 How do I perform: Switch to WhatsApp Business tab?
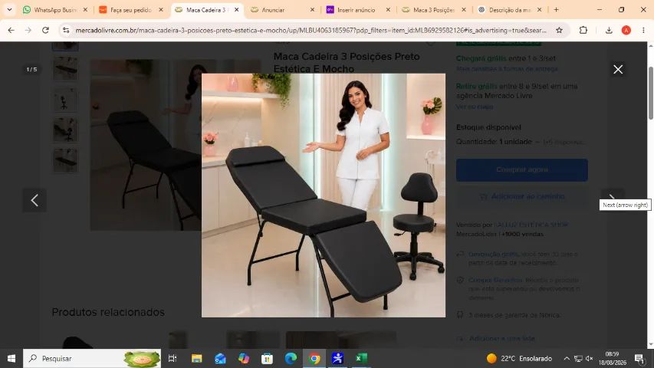[x=55, y=10]
